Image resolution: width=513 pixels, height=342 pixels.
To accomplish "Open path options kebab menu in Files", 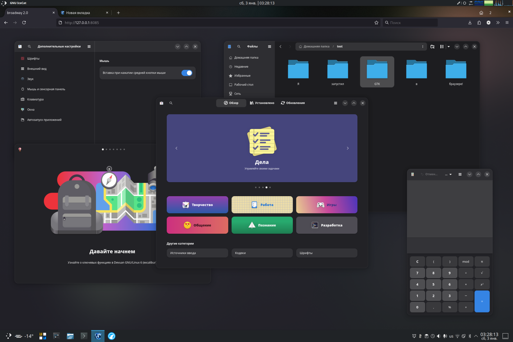I will point(423,47).
